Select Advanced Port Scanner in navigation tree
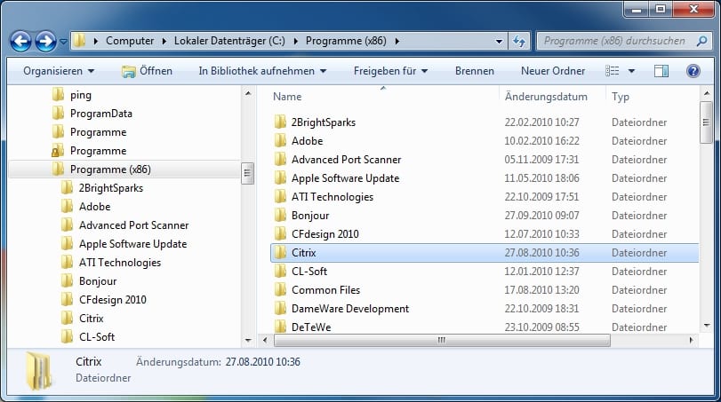721x402 pixels. click(x=134, y=225)
